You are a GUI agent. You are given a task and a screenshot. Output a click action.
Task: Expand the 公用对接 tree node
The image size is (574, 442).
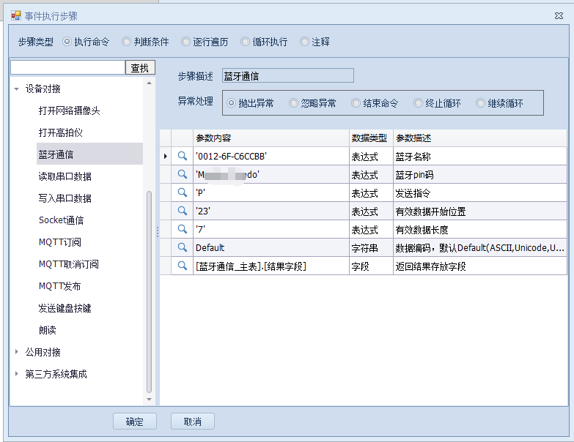[x=17, y=352]
